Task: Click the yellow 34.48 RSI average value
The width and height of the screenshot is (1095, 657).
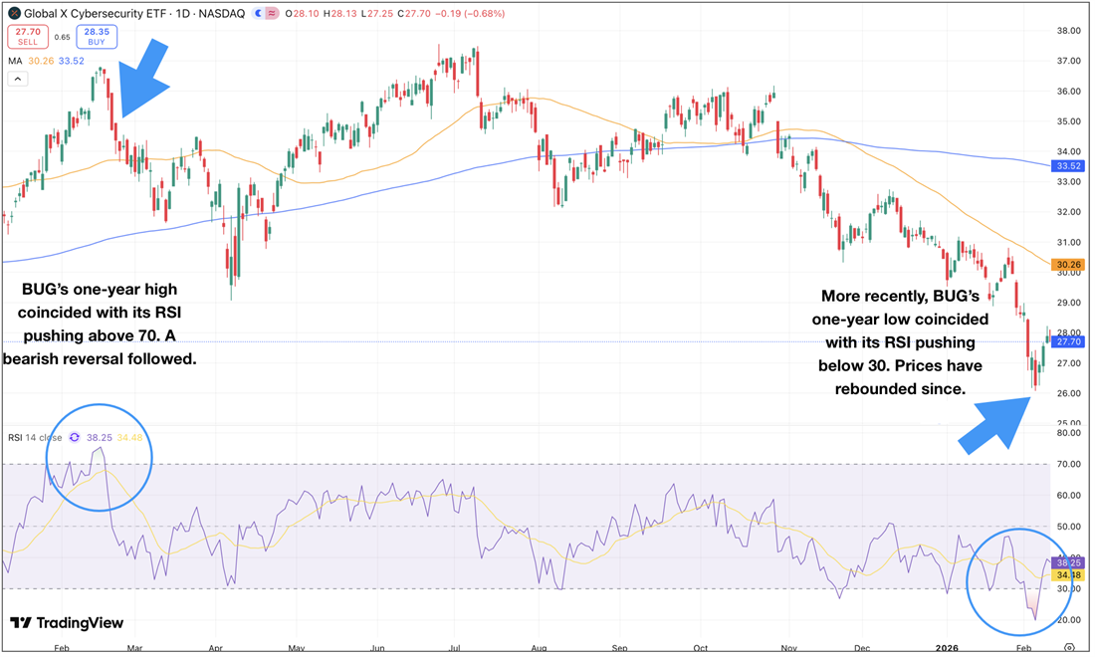Action: coord(1067,575)
